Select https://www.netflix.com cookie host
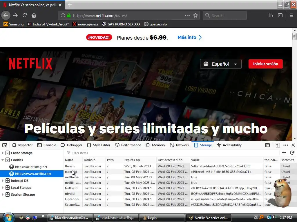Screen dimensions: 297x222 pos(32,174)
